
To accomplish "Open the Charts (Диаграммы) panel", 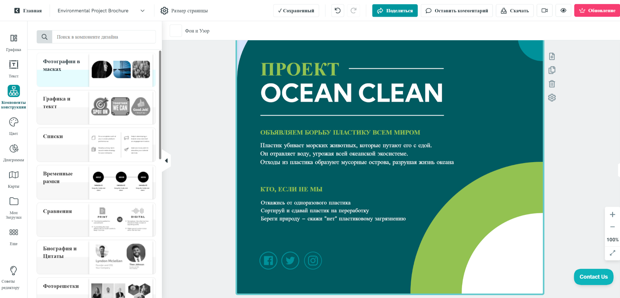I will (x=14, y=152).
